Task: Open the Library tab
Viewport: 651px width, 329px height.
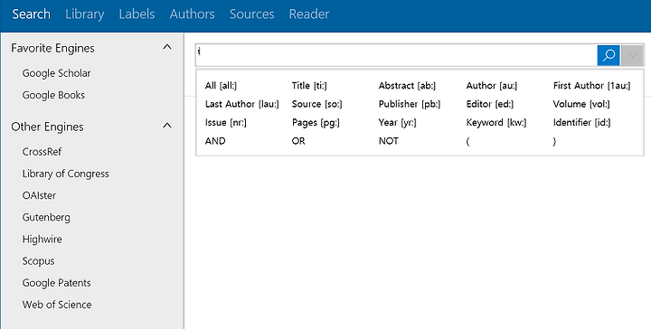Action: (x=85, y=14)
